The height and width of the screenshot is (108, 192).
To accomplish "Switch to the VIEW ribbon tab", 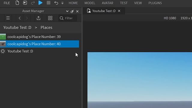I will click(138, 3).
